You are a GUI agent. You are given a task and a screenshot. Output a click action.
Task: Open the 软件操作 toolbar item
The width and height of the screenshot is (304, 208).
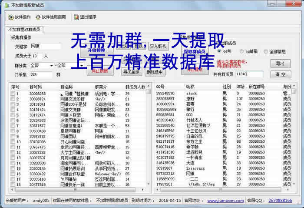click(20, 17)
